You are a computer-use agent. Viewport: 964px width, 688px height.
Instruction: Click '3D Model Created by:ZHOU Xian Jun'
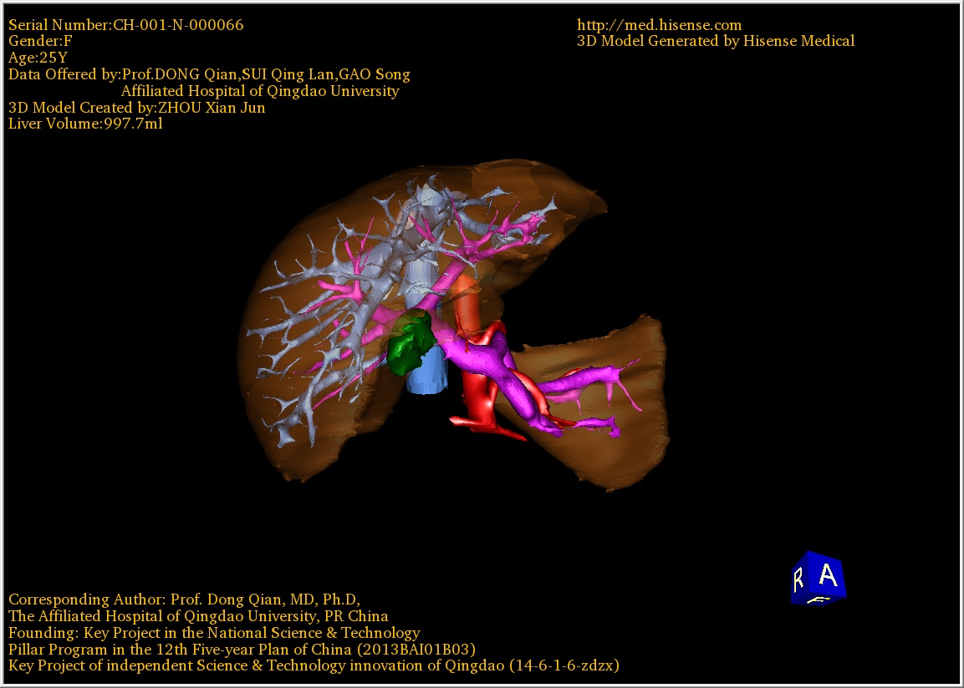click(x=136, y=108)
